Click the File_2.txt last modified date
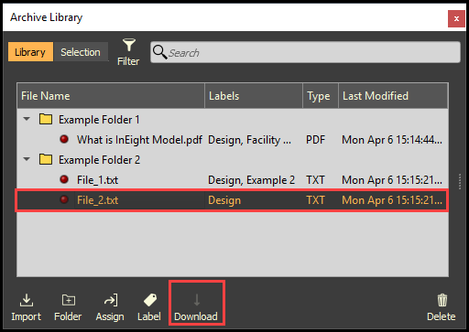 pos(392,200)
